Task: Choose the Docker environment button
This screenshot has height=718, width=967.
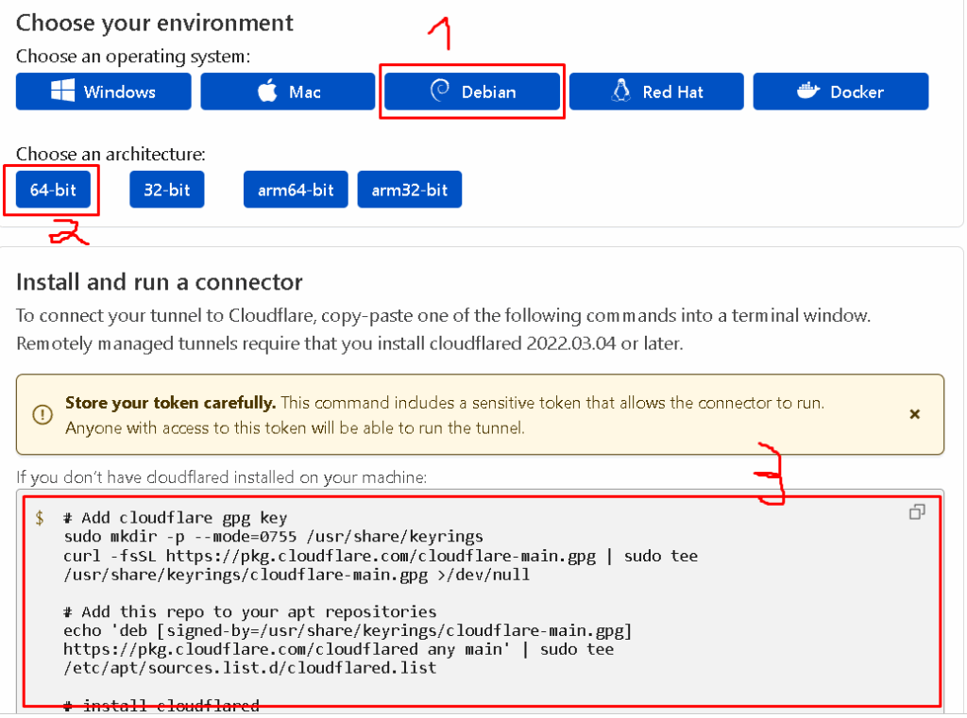Action: pyautogui.click(x=840, y=92)
